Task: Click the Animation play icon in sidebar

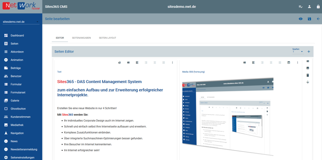Action: [x=6, y=60]
